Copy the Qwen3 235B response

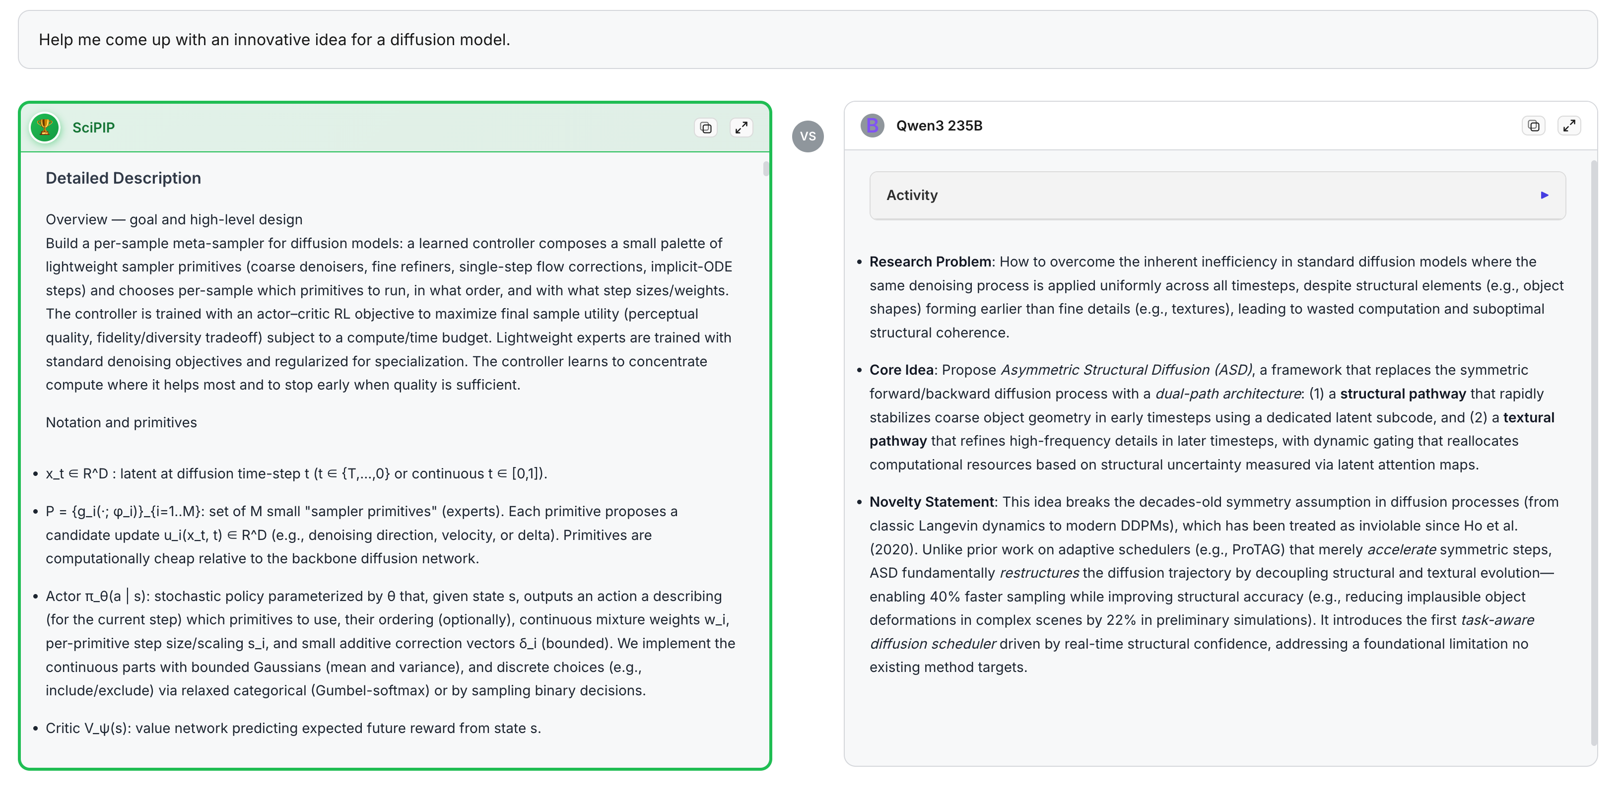1533,126
